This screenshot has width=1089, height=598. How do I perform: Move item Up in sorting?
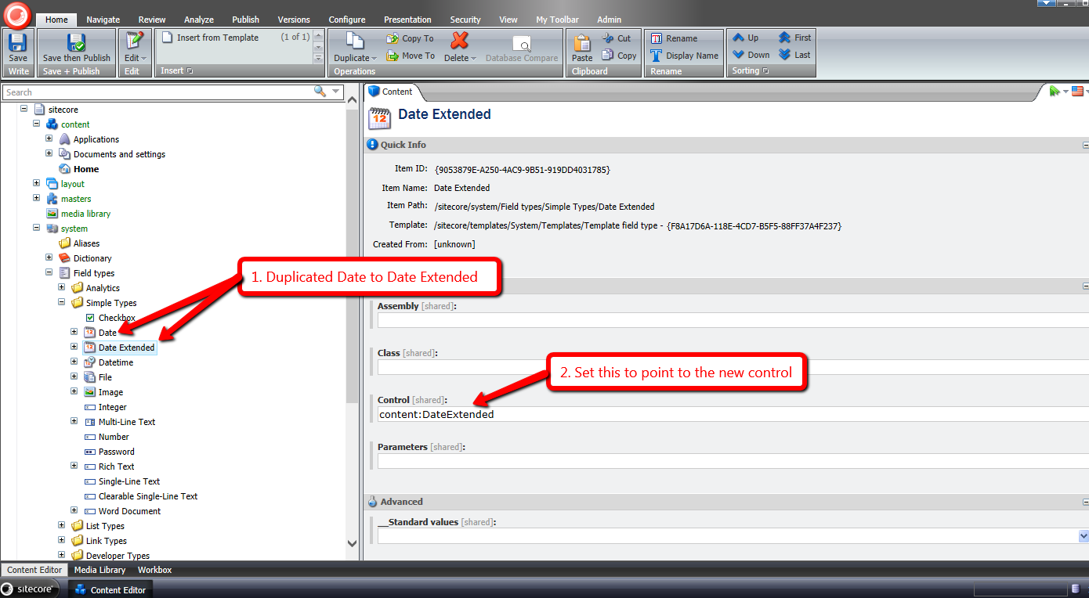(x=745, y=38)
